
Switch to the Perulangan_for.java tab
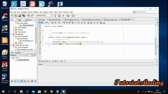coord(73,20)
